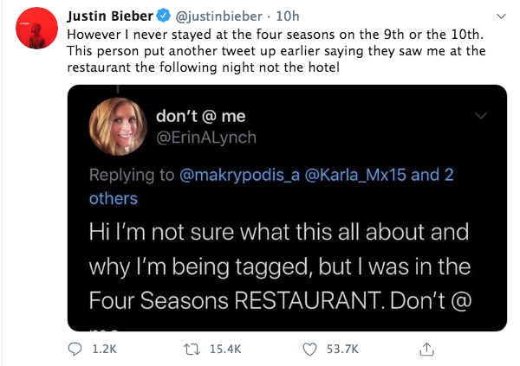This screenshot has height=366, width=520.
Task: Click the Justin Bieber display name
Action: click(x=109, y=16)
